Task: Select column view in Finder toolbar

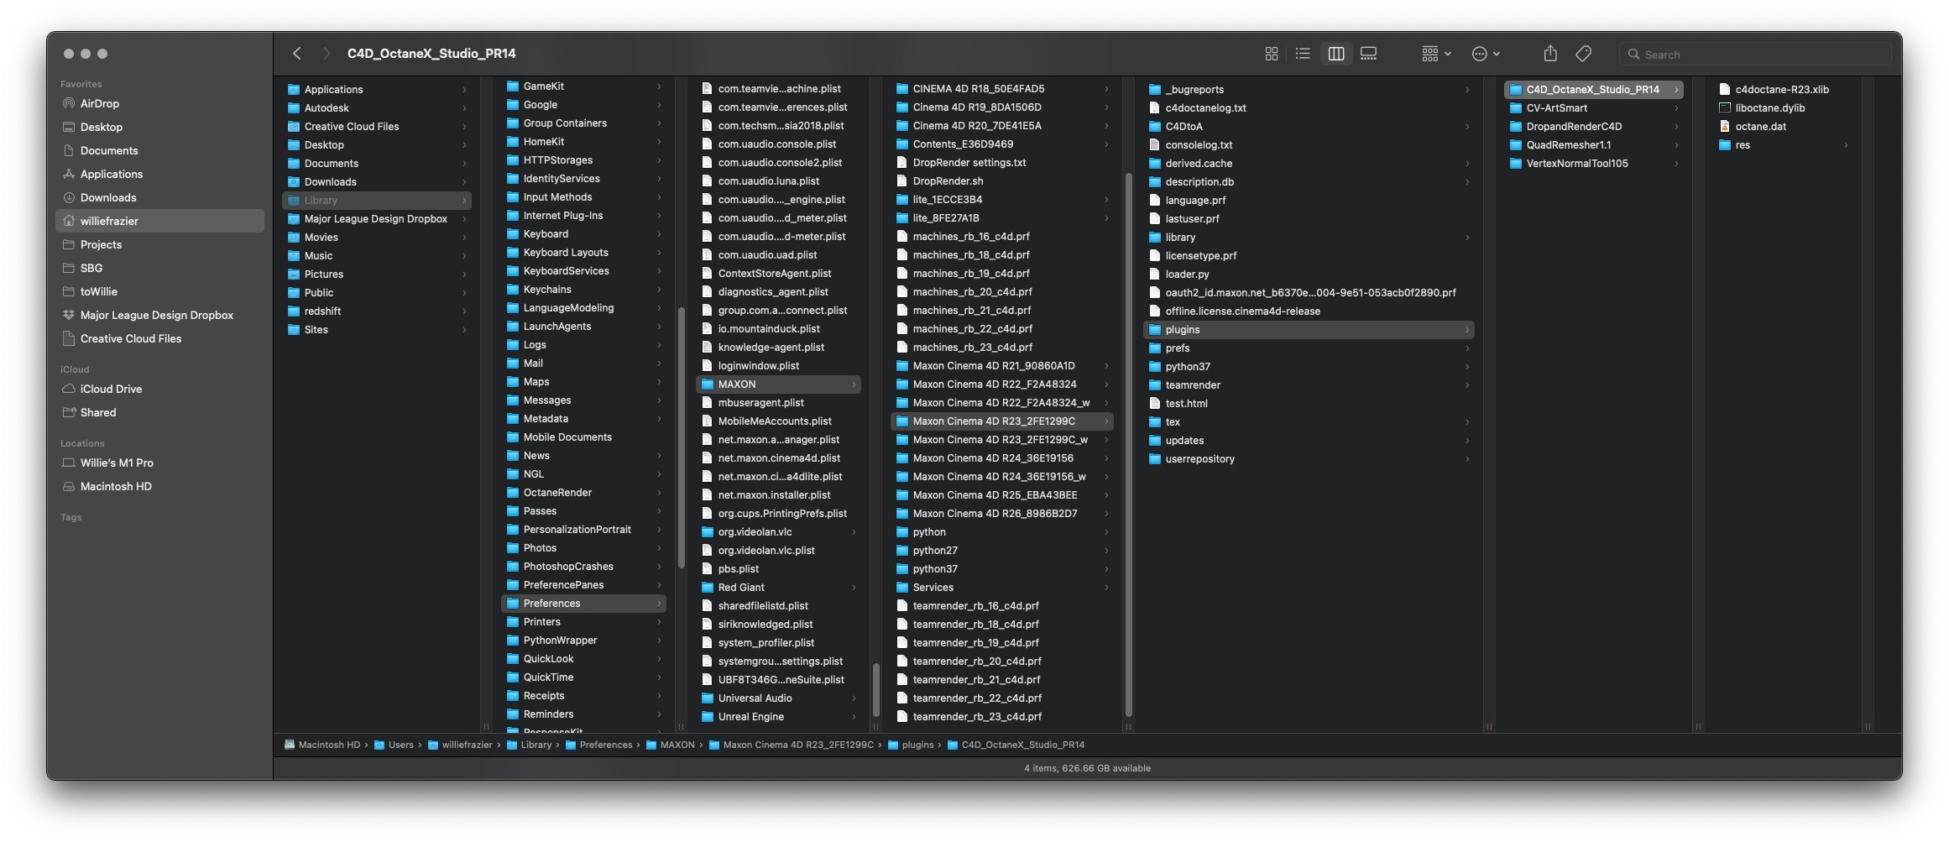Action: pyautogui.click(x=1336, y=54)
